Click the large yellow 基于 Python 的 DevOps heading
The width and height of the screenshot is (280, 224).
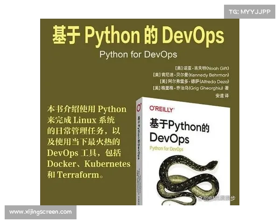point(138,36)
